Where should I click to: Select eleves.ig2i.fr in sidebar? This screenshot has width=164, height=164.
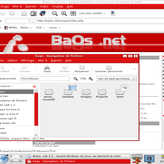tap(8, 118)
